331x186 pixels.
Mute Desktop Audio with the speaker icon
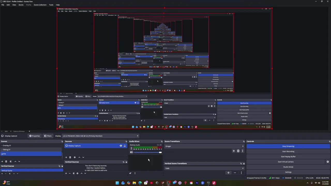131,152
